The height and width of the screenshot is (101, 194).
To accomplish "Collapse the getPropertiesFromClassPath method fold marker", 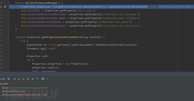I will pos(9,37).
